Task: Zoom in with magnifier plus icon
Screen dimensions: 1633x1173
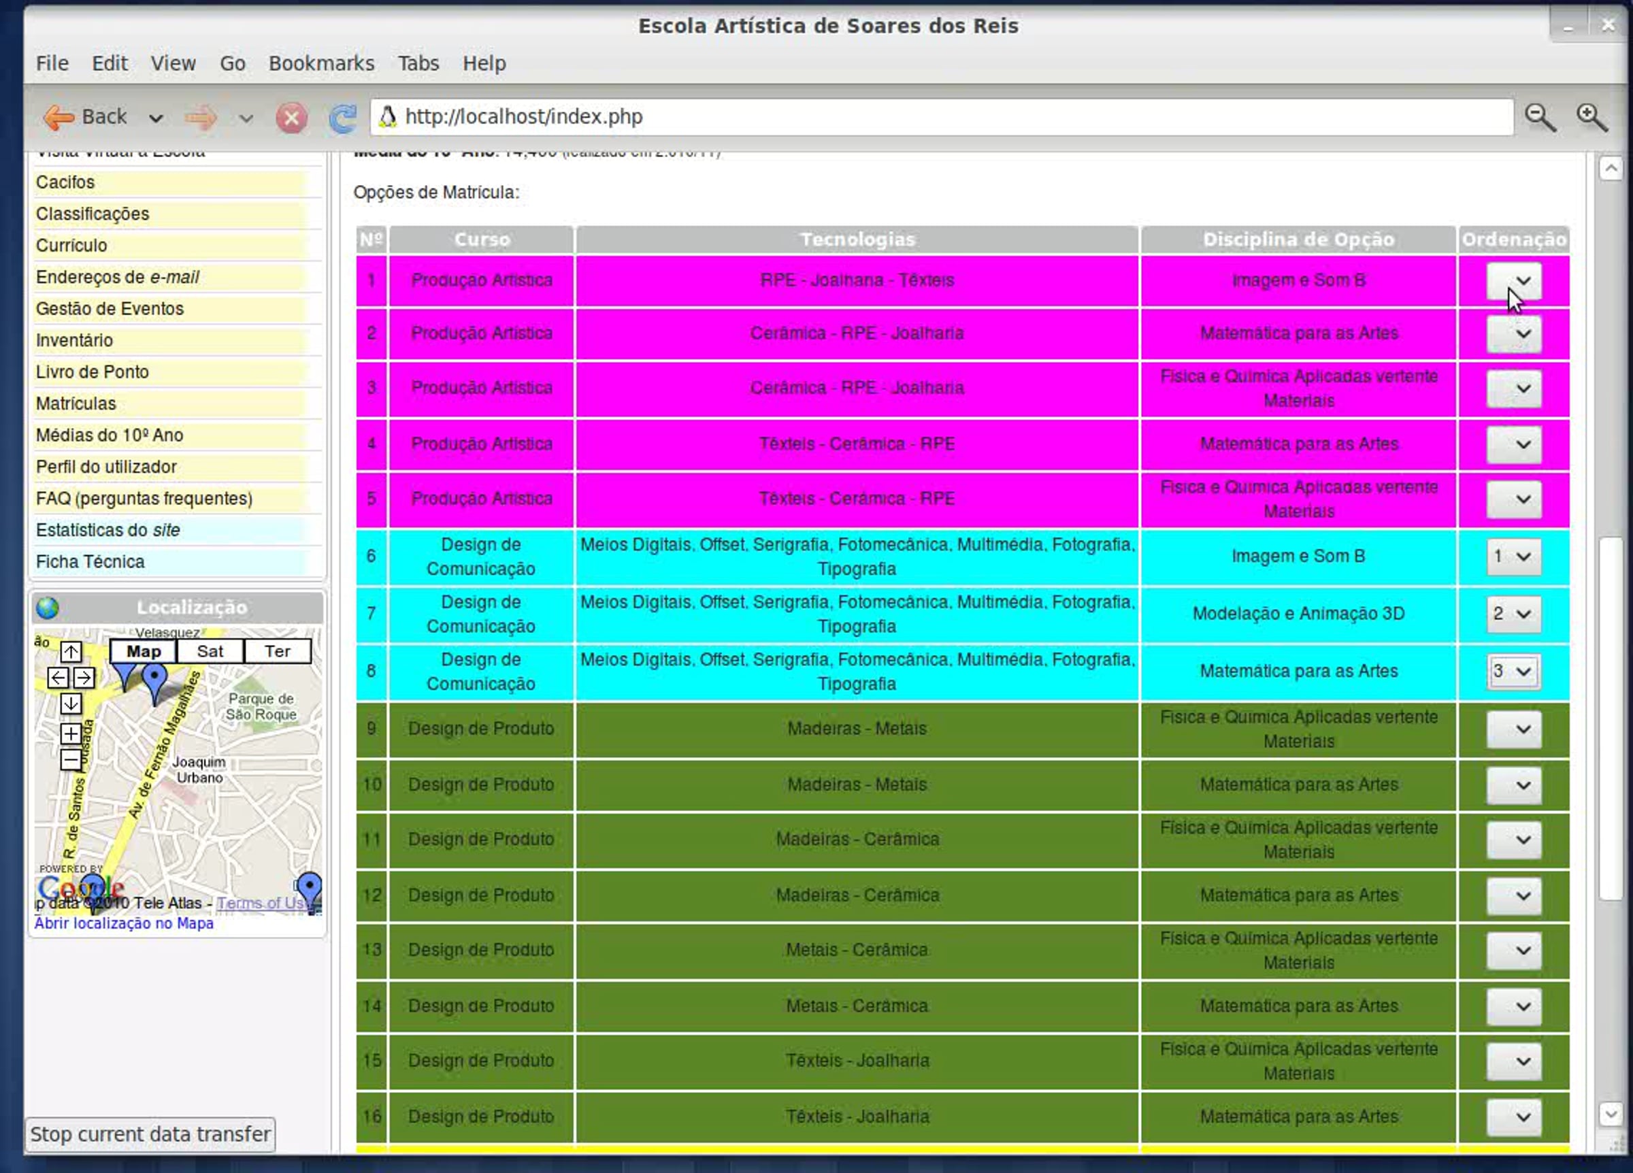Action: pos(1591,118)
